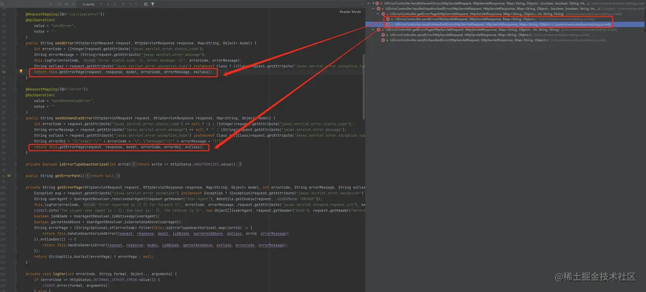
Task: Select the bottom sendUnhandledError row in hierarchy
Action: click(x=506, y=40)
